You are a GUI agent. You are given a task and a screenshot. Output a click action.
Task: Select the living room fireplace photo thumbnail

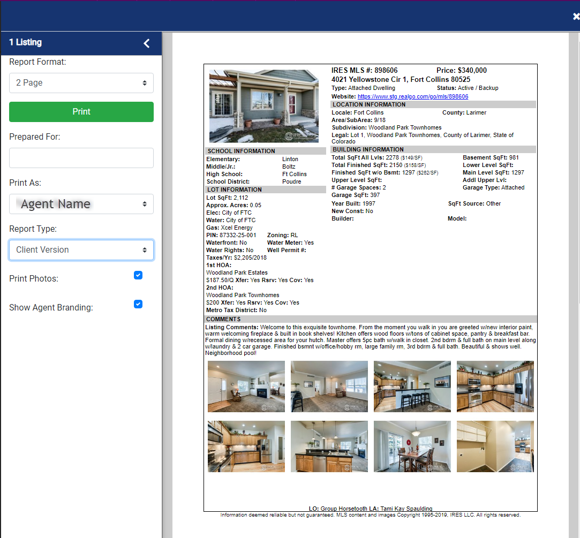pyautogui.click(x=246, y=386)
